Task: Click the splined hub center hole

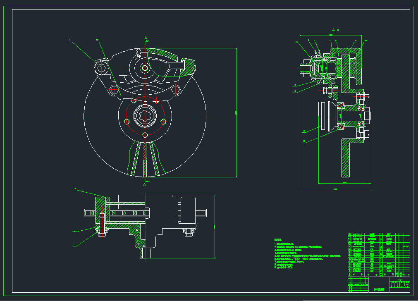Action: tap(145, 116)
